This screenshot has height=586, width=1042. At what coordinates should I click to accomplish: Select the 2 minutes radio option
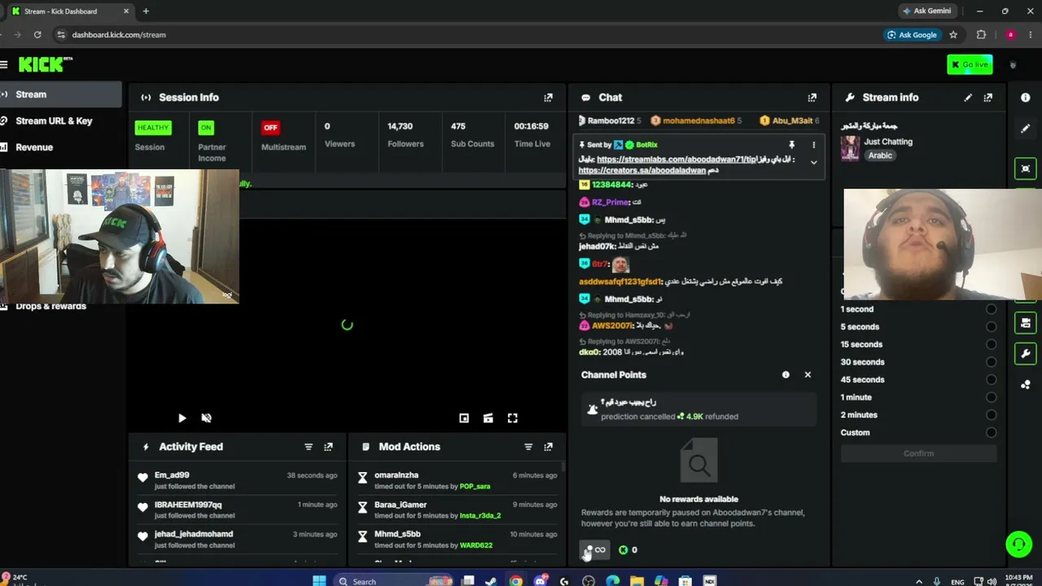tap(991, 415)
